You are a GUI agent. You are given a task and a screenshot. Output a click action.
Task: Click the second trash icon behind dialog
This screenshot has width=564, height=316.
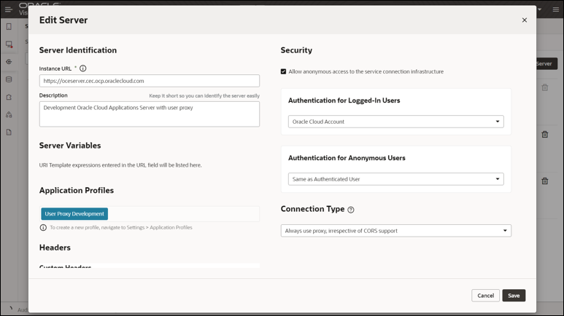545,134
